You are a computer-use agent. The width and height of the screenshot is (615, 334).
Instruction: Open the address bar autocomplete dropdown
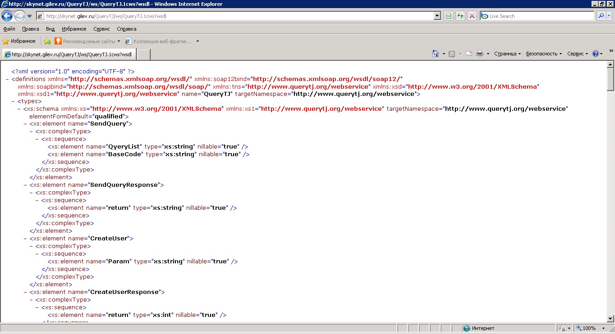pos(437,16)
